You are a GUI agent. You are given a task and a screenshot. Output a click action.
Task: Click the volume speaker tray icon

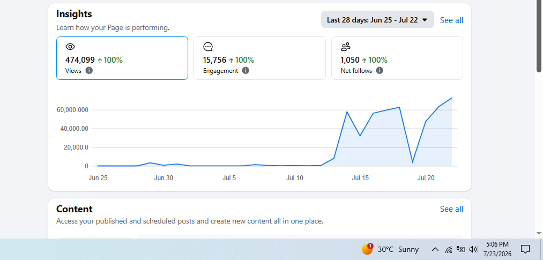coord(473,249)
